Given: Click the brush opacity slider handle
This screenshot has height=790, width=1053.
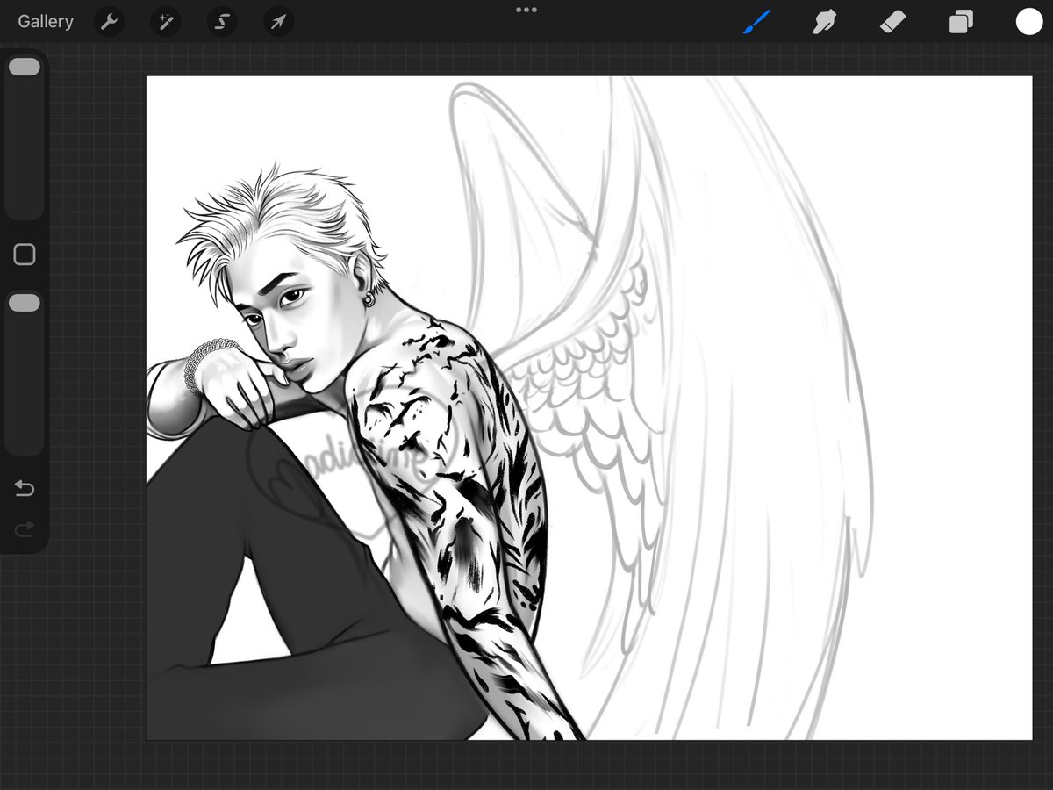Looking at the screenshot, I should click(25, 303).
